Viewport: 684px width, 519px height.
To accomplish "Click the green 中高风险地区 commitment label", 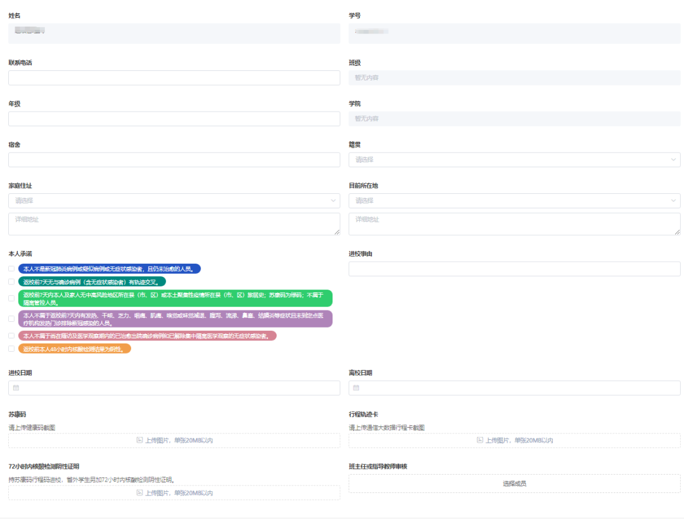I will pos(175,298).
